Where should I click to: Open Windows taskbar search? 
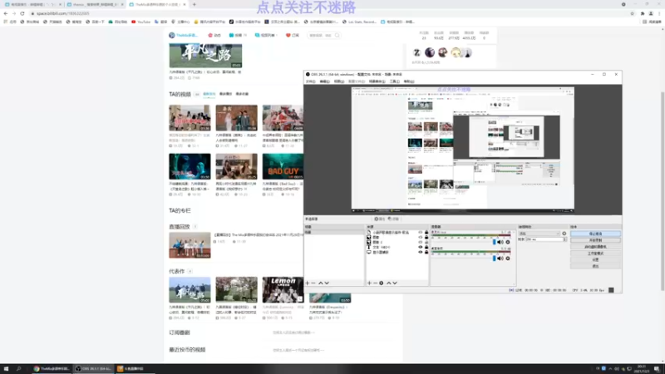18,369
